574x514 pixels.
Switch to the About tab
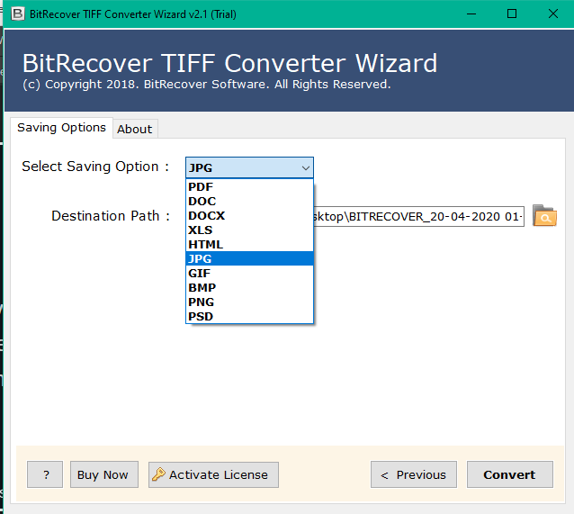tap(134, 129)
